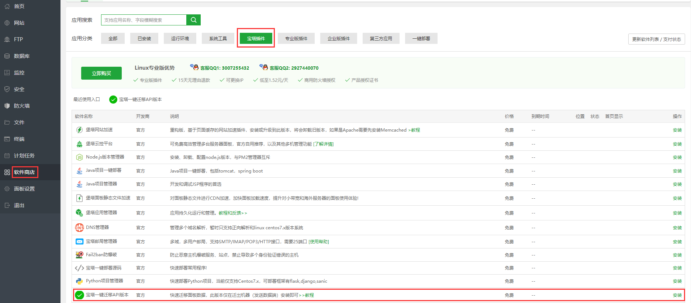This screenshot has height=303, width=691.
Task: Click the Java项目一键部署 icon
Action: pos(79,171)
